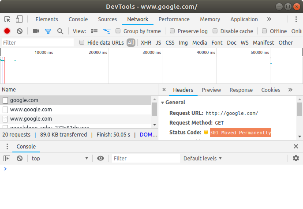Toggle the network filter funnel icon
303x209 pixels.
(48, 31)
